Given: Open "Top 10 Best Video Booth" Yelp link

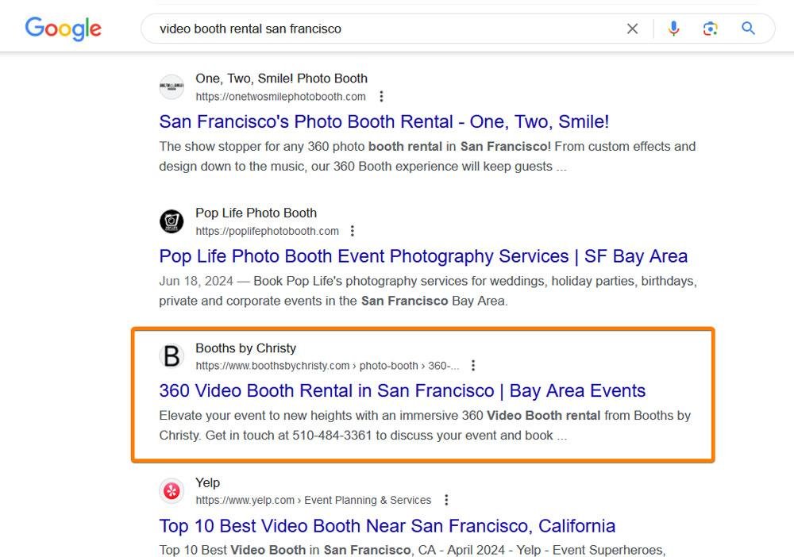Looking at the screenshot, I should pos(387,525).
